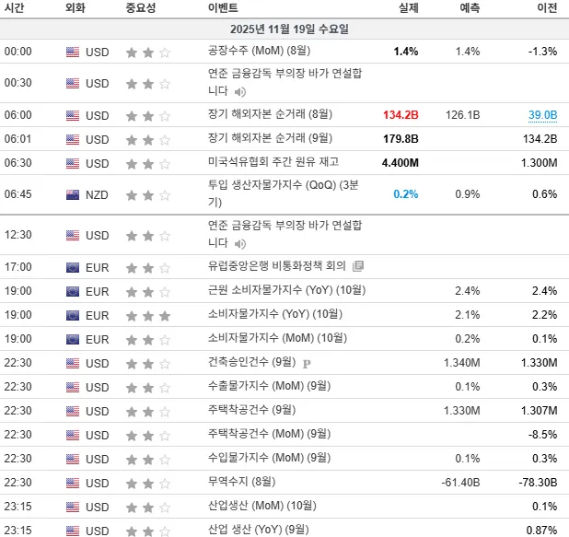Click speaker icon in 12:30 Fed speech row
Viewport: 569px width, 537px height.
pos(239,243)
